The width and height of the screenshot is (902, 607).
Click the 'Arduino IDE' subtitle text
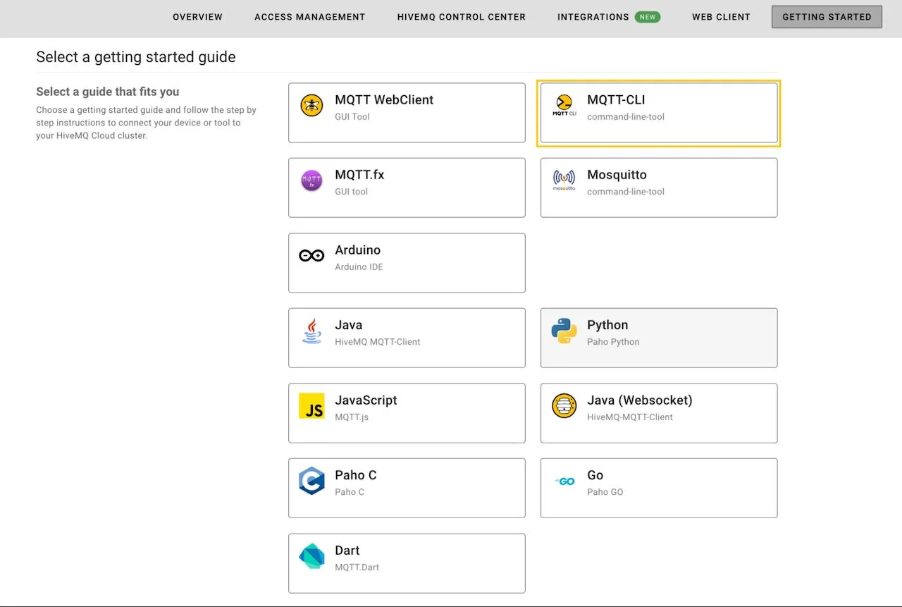tap(359, 267)
